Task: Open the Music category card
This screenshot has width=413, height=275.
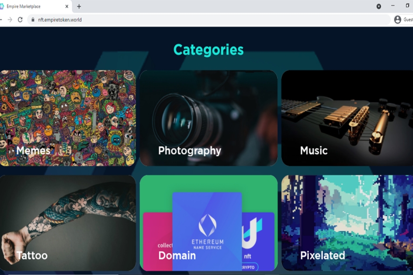Action: (347, 118)
